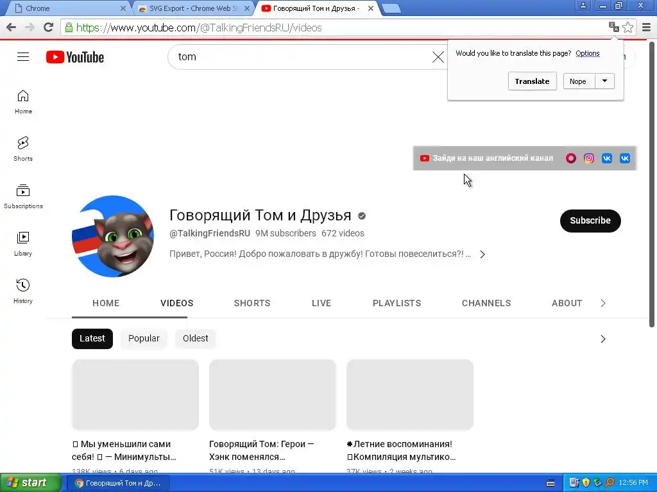Viewport: 657px width, 492px height.
Task: Reload the page
Action: point(49,28)
